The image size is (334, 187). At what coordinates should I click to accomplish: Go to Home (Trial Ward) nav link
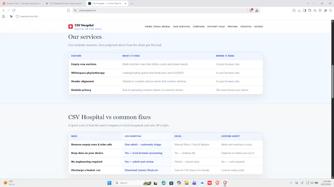pyautogui.click(x=157, y=27)
